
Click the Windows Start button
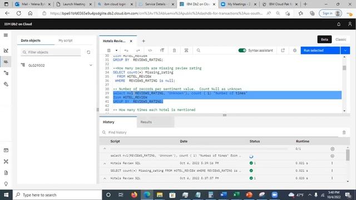6,195
